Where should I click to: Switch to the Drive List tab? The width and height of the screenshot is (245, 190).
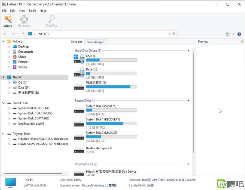pos(76,42)
